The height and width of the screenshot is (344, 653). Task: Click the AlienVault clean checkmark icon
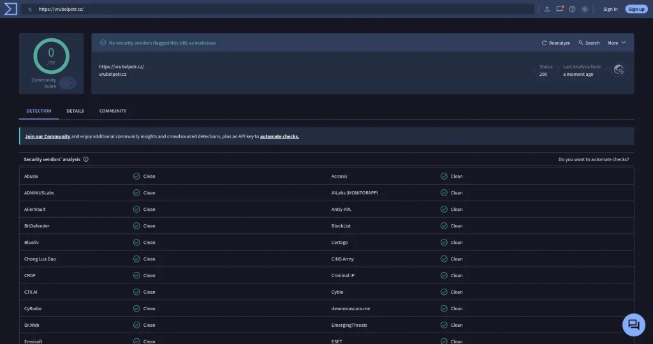click(x=136, y=209)
